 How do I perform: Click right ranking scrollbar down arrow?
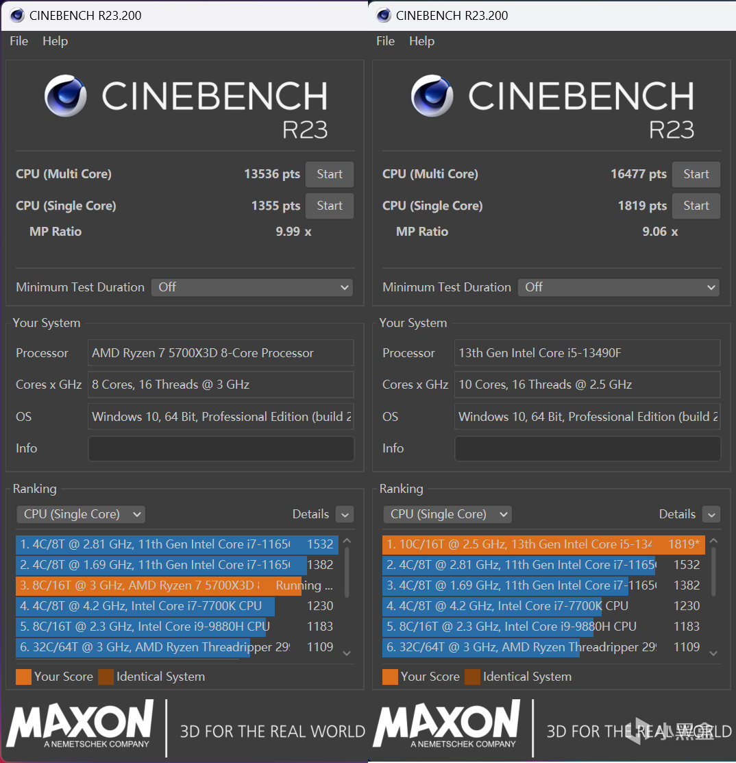pyautogui.click(x=713, y=653)
